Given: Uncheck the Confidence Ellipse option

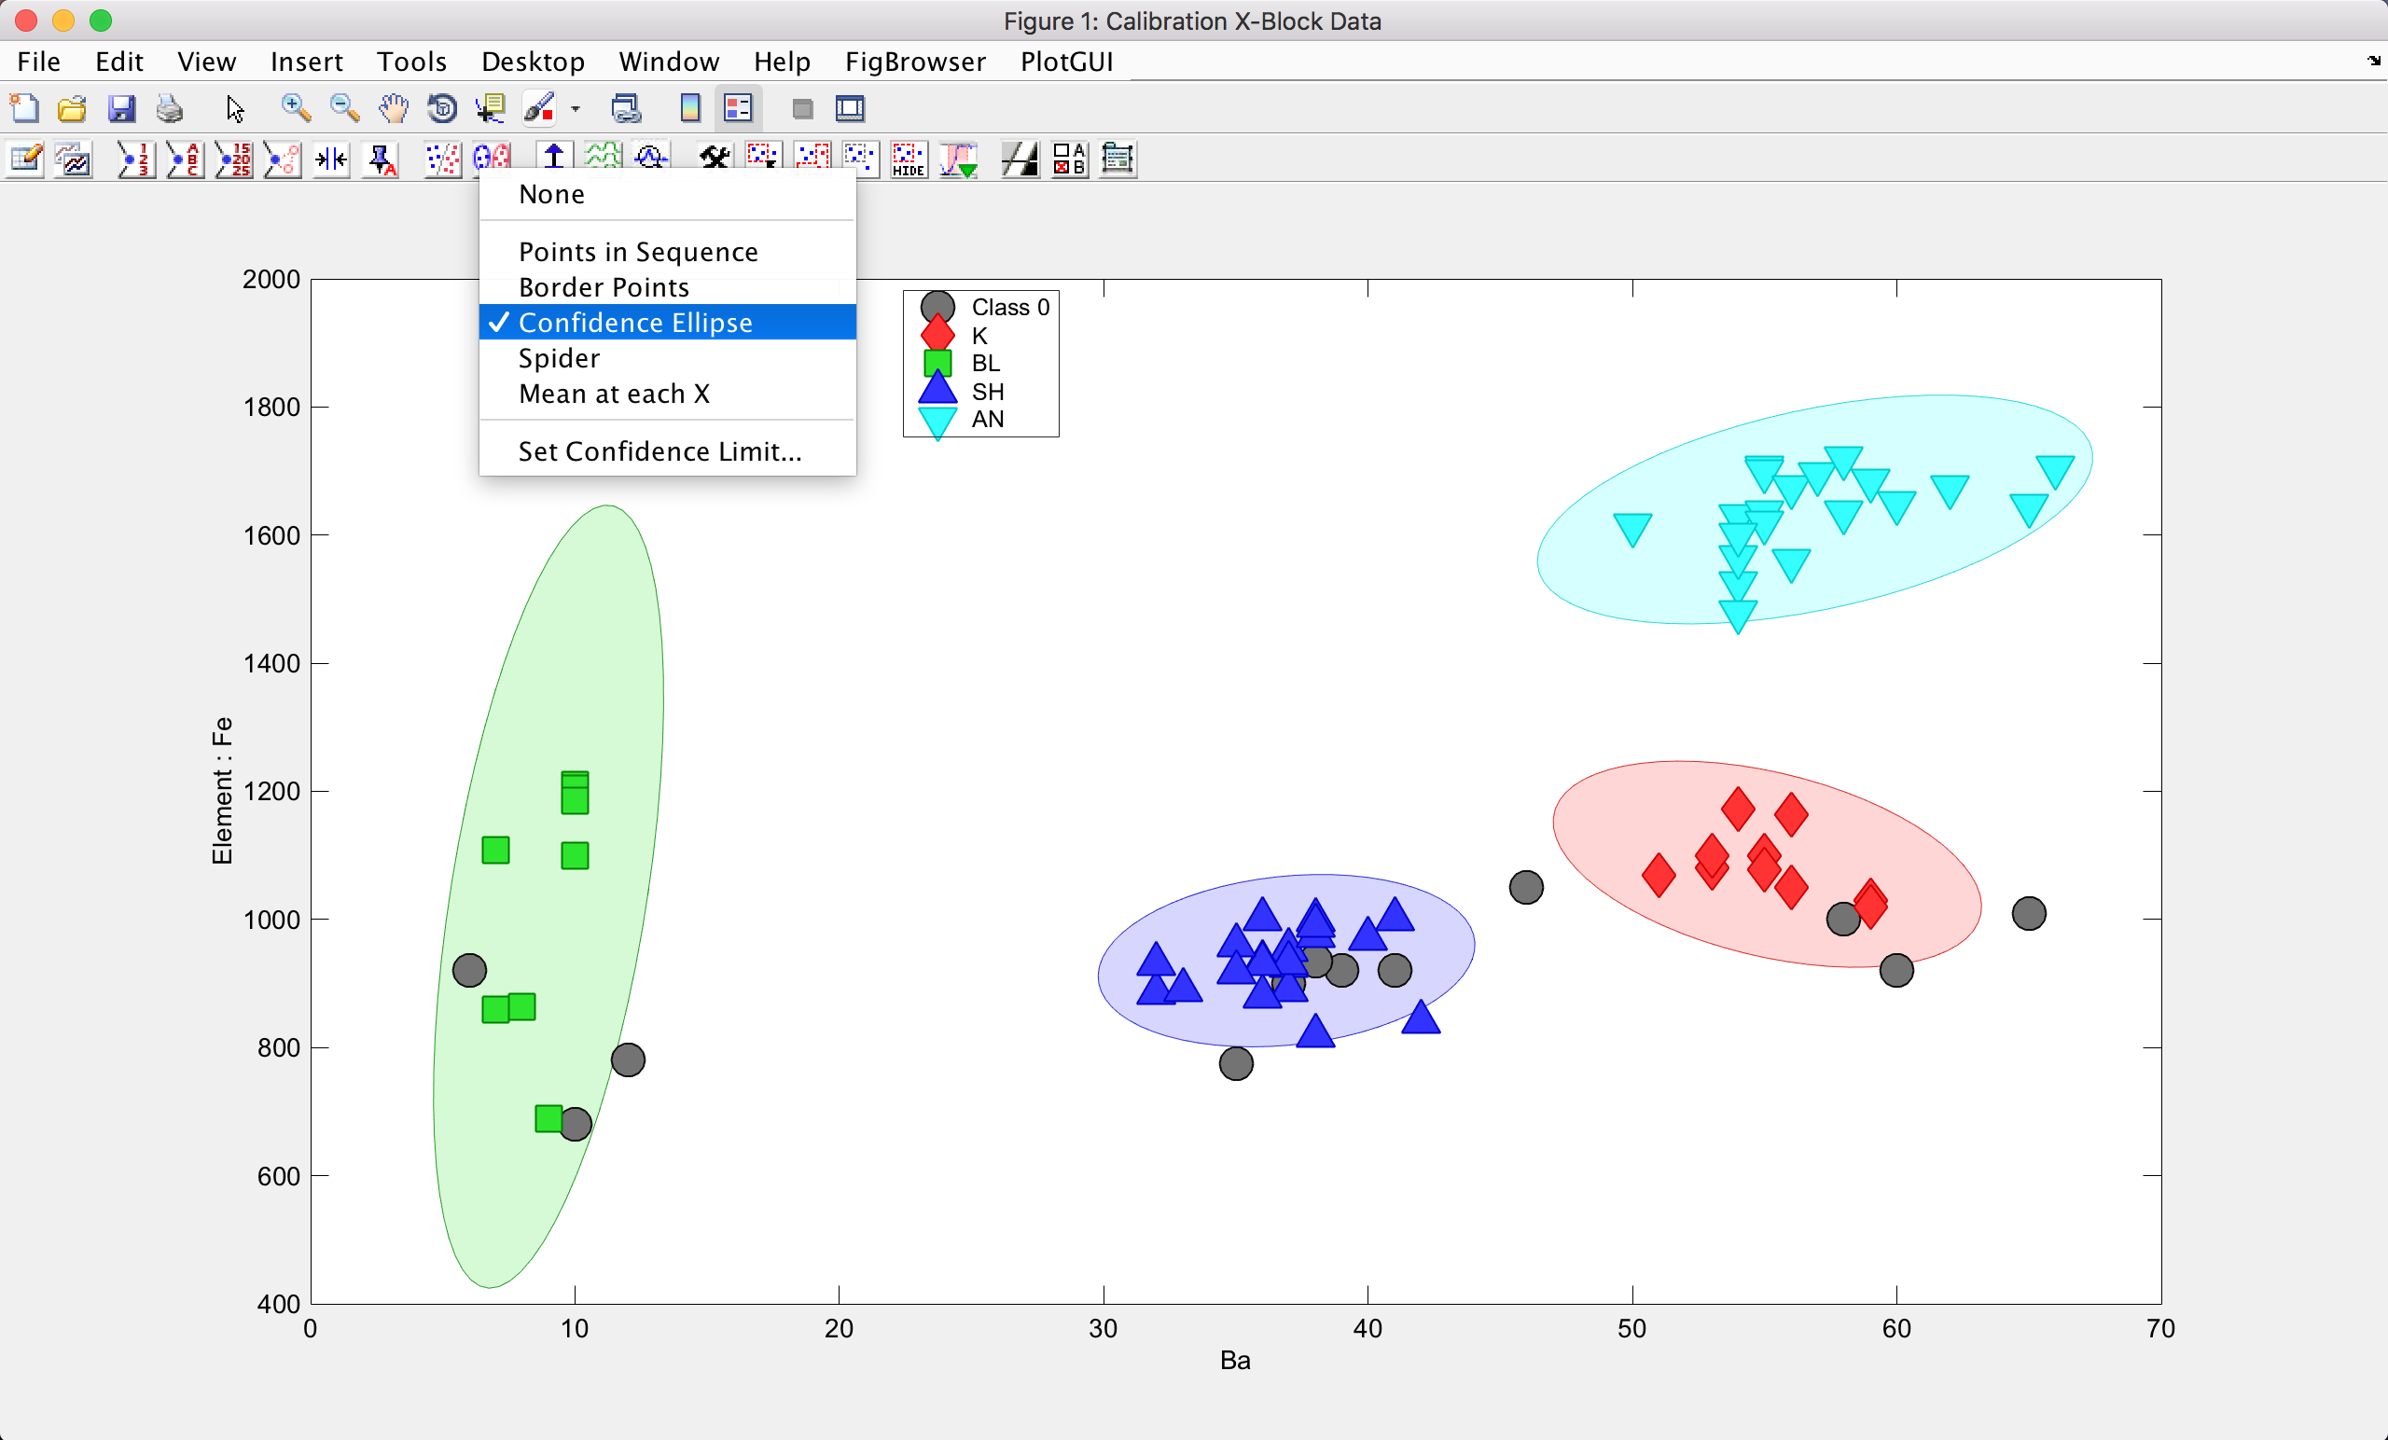Looking at the screenshot, I should coord(635,323).
